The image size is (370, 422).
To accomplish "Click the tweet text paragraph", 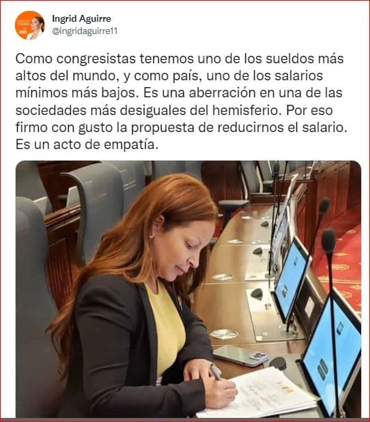I will coord(181,101).
